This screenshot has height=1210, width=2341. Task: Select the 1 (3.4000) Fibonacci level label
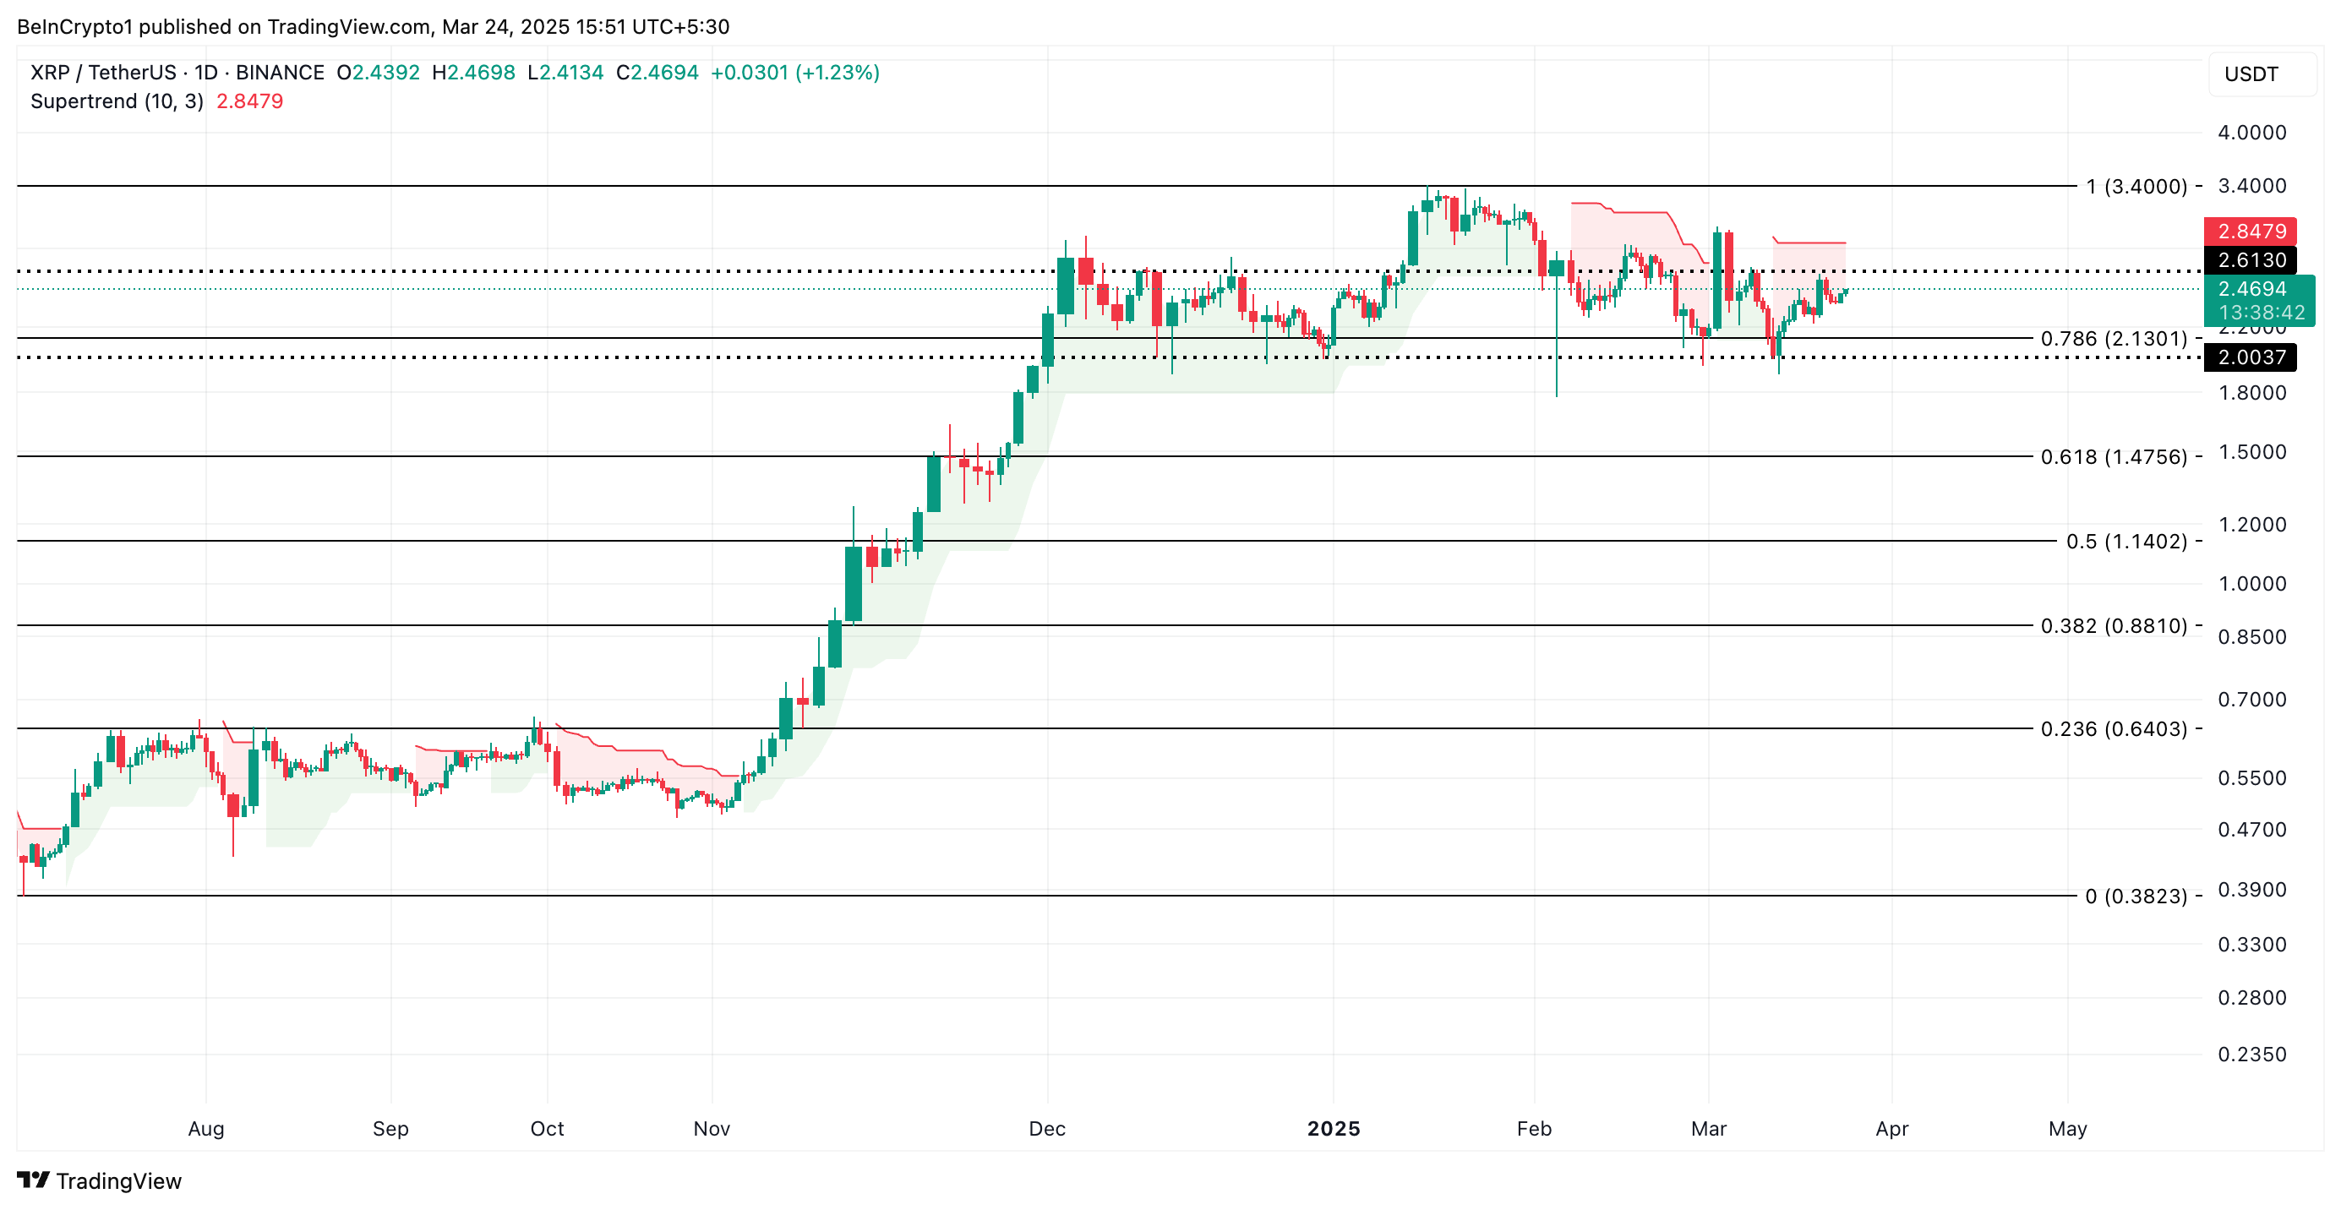pyautogui.click(x=2136, y=186)
